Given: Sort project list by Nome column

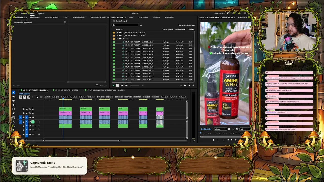Looking at the screenshot, I should pyautogui.click(x=118, y=30).
